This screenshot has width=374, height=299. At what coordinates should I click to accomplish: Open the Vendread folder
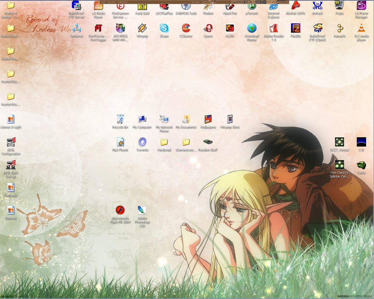click(164, 142)
